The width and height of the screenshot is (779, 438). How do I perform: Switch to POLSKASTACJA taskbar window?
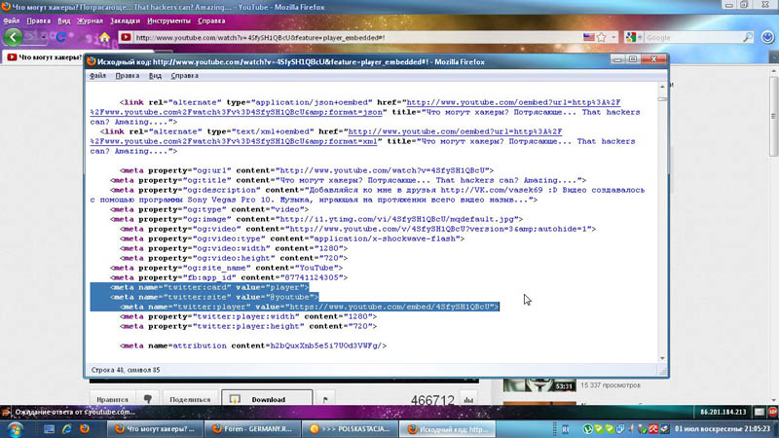click(x=350, y=429)
